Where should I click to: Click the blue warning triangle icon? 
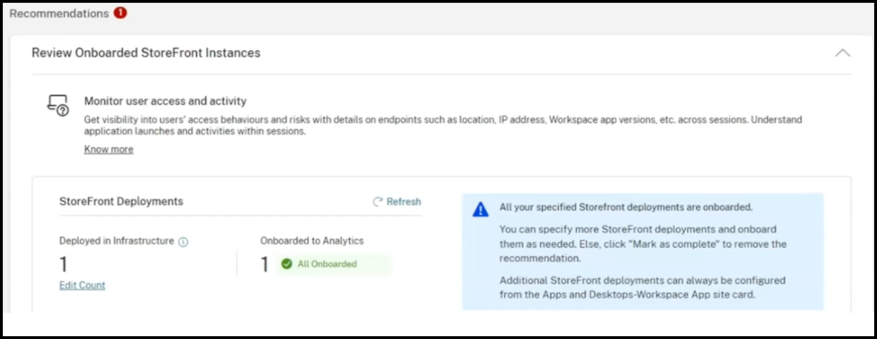pyautogui.click(x=480, y=210)
